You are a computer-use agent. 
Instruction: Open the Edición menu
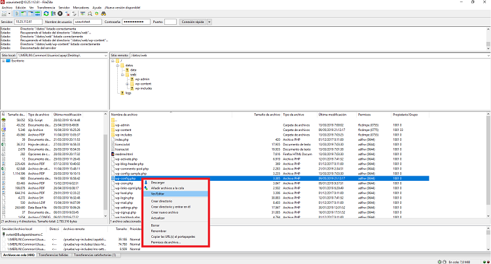(x=21, y=7)
